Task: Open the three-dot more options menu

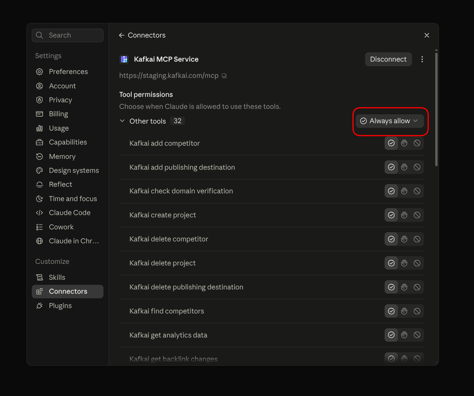Action: [422, 59]
